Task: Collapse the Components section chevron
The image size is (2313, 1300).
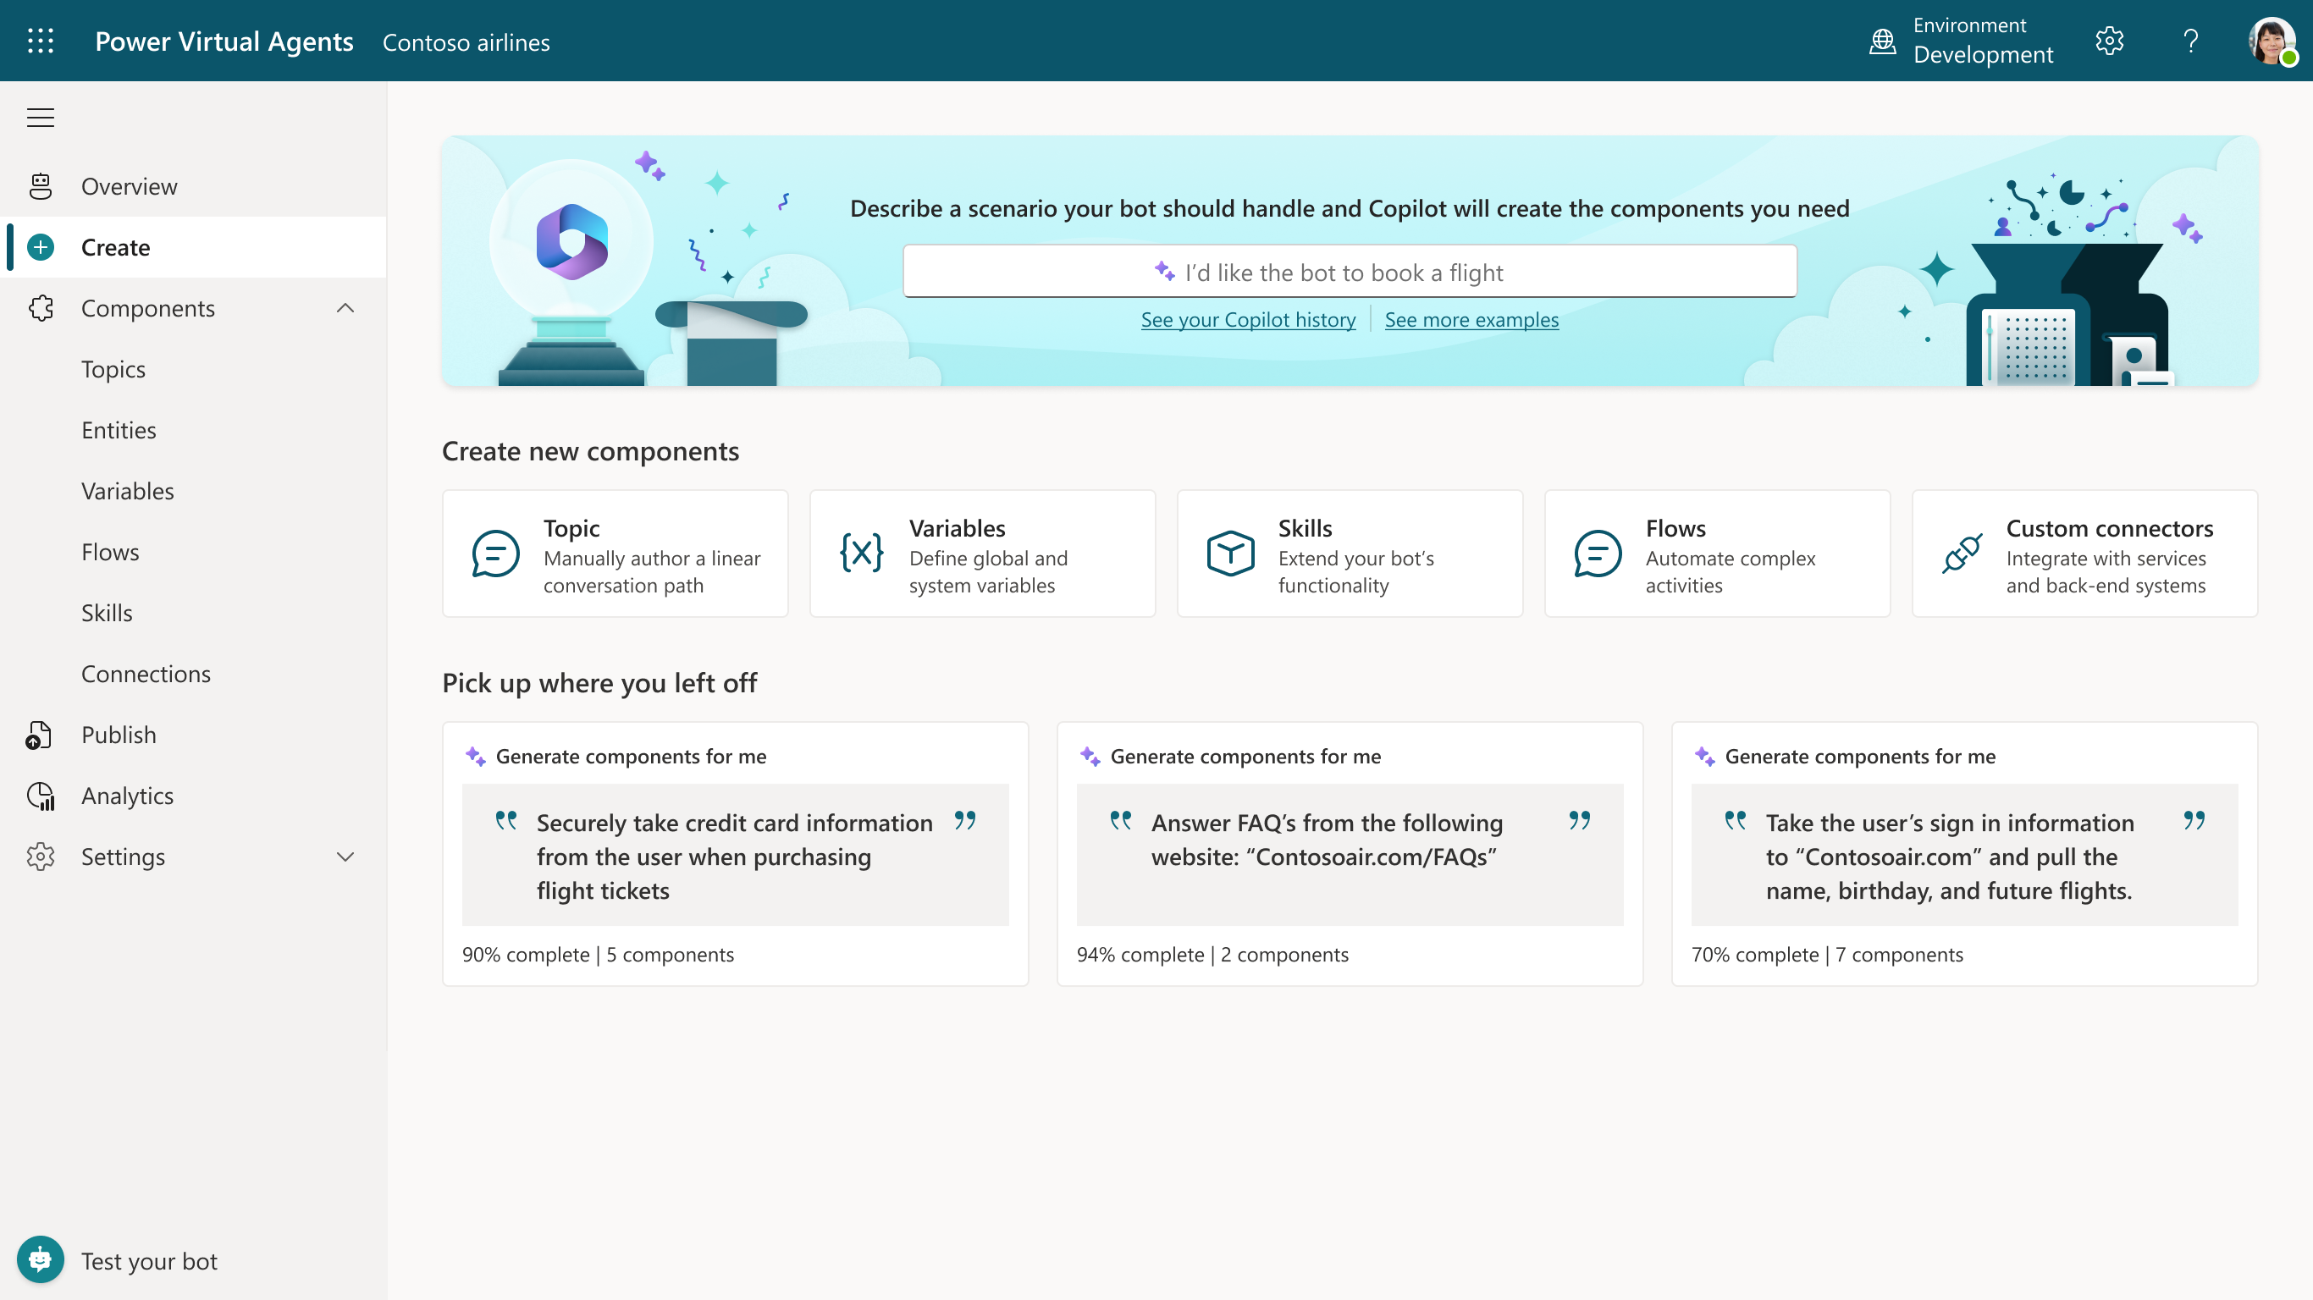Action: (345, 308)
